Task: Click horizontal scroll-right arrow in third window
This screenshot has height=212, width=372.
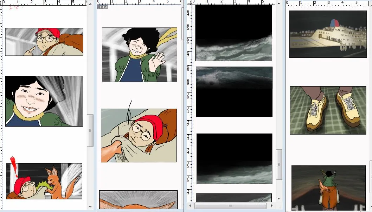Action: (x=272, y=206)
